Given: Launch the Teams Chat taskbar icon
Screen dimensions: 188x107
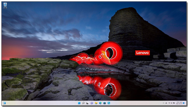Looking at the screenshot, I should click(92, 103).
